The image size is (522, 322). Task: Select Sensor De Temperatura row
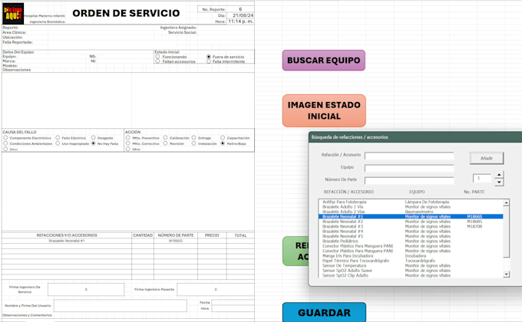pos(411,266)
